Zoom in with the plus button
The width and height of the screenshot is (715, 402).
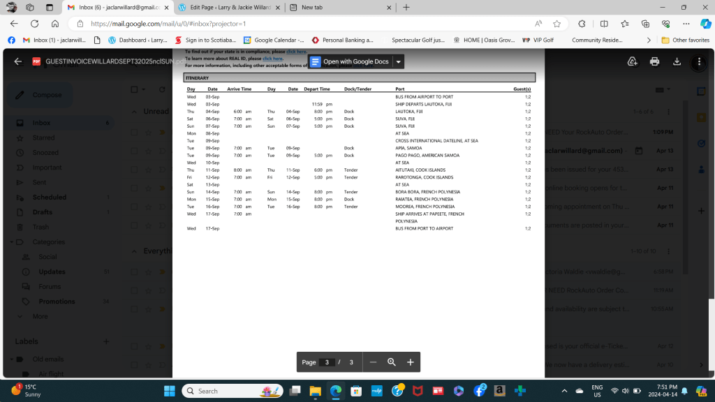point(411,362)
